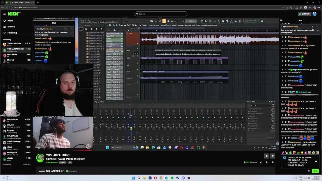Click Chat Roulette category link
This screenshot has width=322, height=181.
click(x=52, y=162)
